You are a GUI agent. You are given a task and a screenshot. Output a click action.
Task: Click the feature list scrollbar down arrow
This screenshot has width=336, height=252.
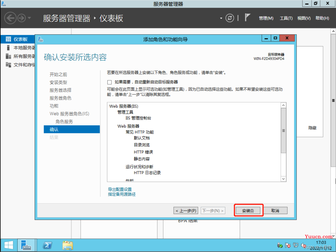click(x=284, y=179)
